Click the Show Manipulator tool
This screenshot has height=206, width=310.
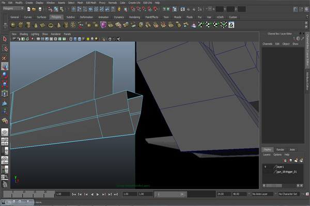click(5, 112)
